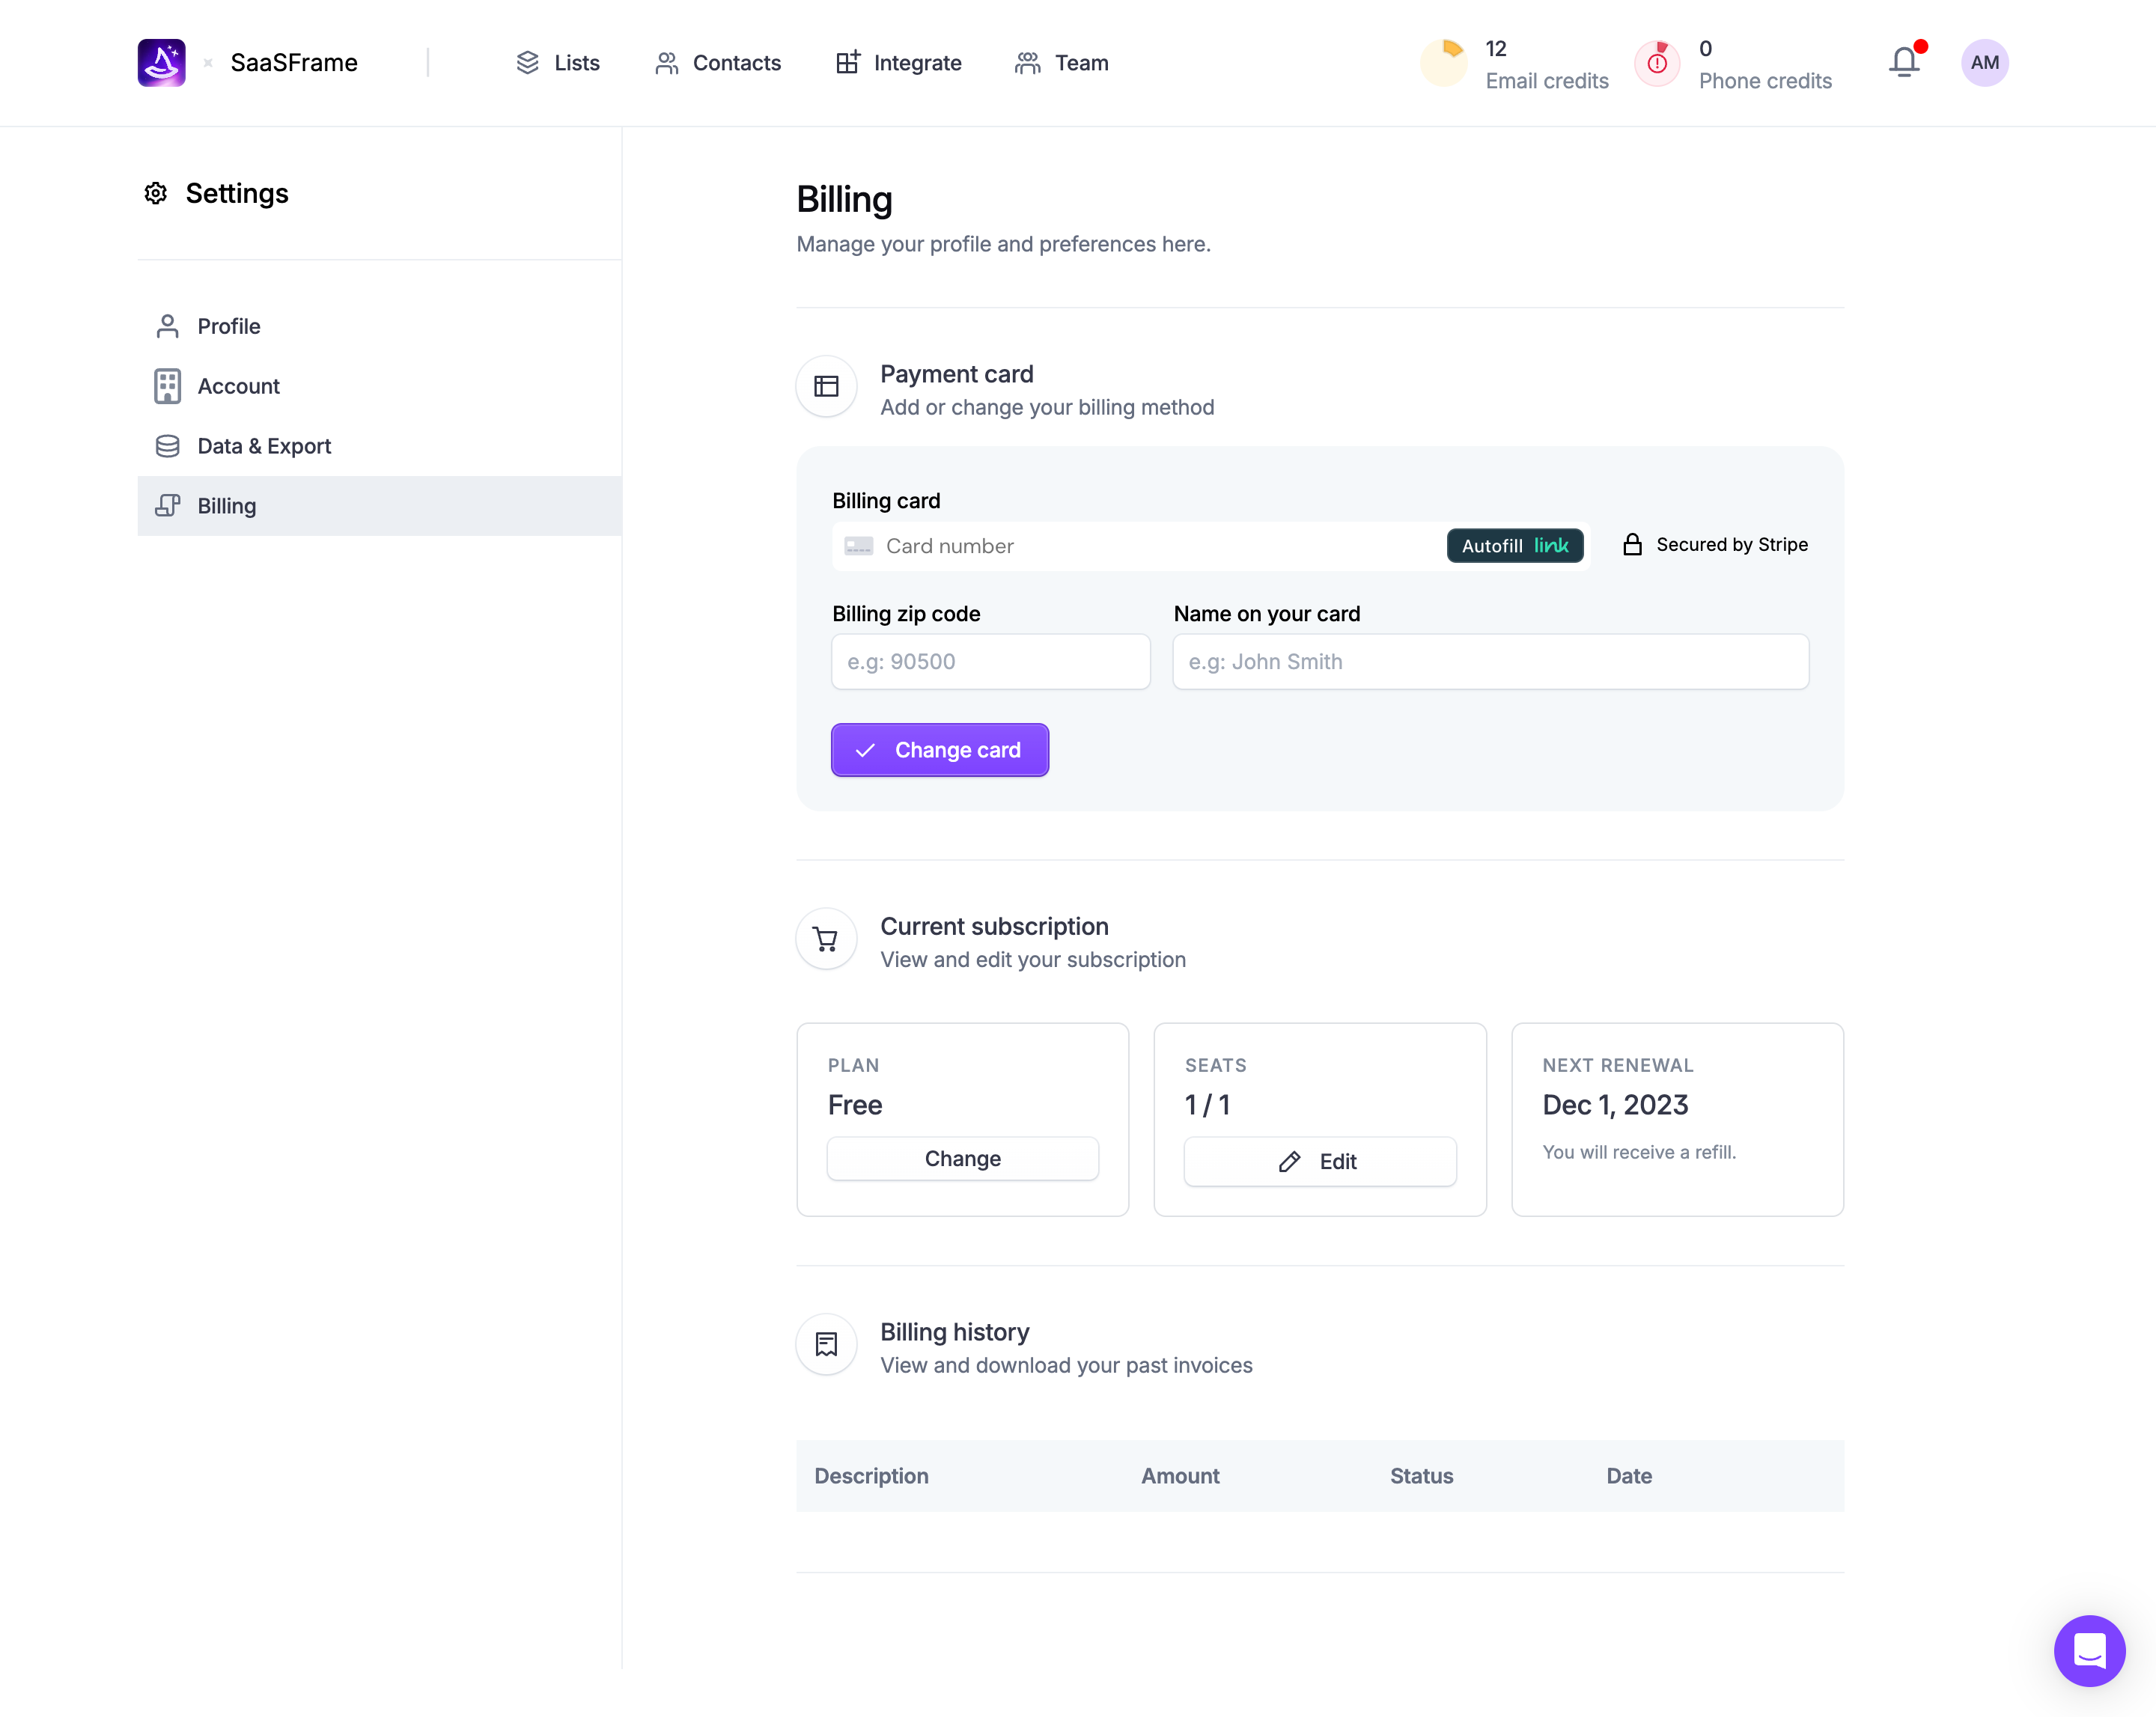2156x1717 pixels.
Task: Select Account in settings sidebar
Action: [x=380, y=386]
